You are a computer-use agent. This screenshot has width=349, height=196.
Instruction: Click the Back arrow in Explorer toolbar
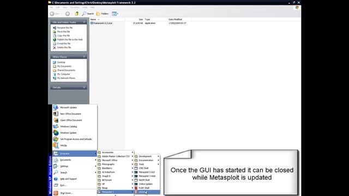[55, 14]
